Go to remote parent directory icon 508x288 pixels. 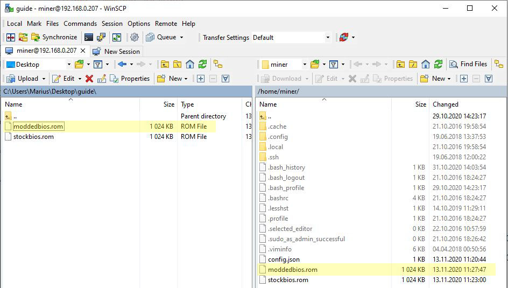pos(400,64)
